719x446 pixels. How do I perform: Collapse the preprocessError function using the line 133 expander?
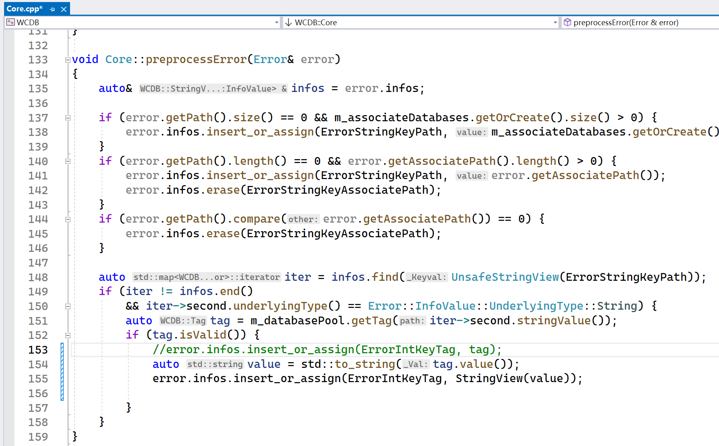tap(68, 59)
